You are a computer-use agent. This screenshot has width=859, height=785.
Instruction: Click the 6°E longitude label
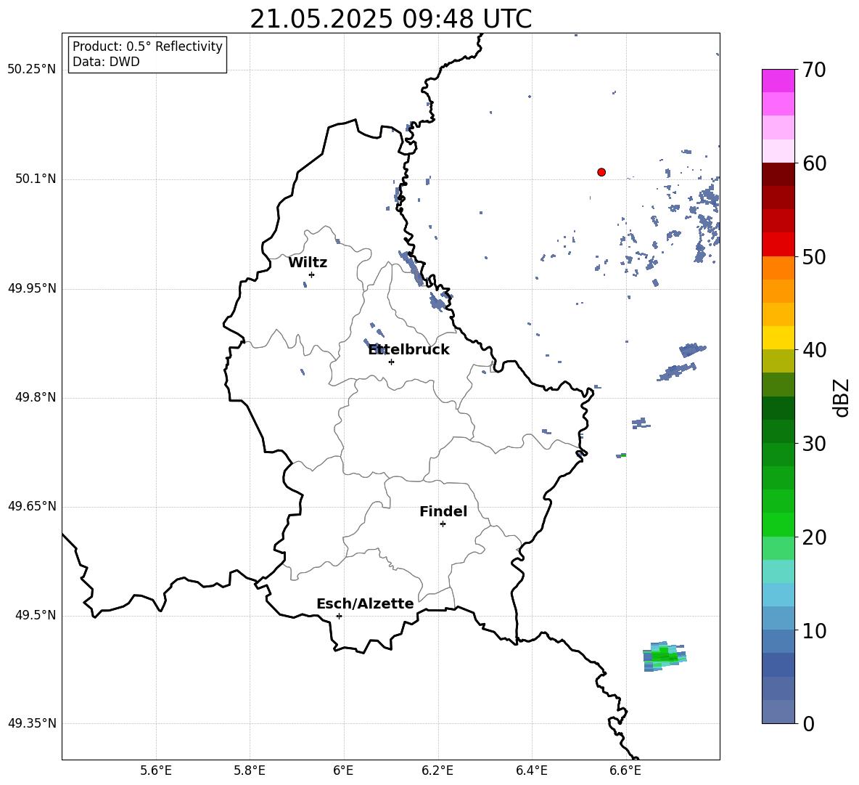(343, 770)
